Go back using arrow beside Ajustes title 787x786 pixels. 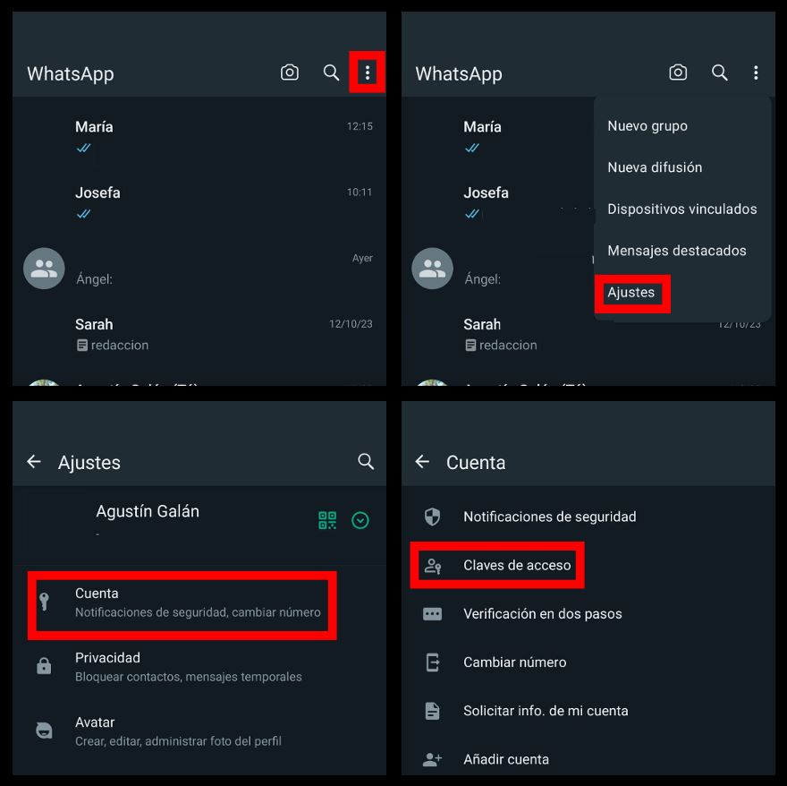coord(34,462)
